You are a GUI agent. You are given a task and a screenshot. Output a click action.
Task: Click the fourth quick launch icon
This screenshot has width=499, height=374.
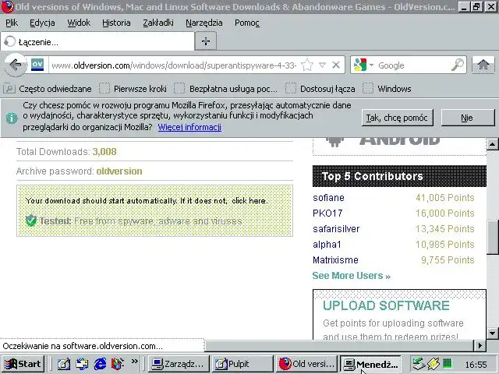(x=118, y=364)
